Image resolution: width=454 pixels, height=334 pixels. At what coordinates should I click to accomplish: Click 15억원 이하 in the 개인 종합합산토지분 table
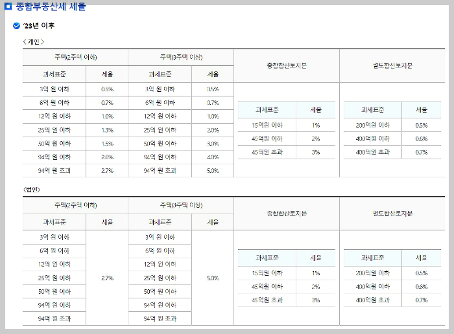pyautogui.click(x=267, y=125)
